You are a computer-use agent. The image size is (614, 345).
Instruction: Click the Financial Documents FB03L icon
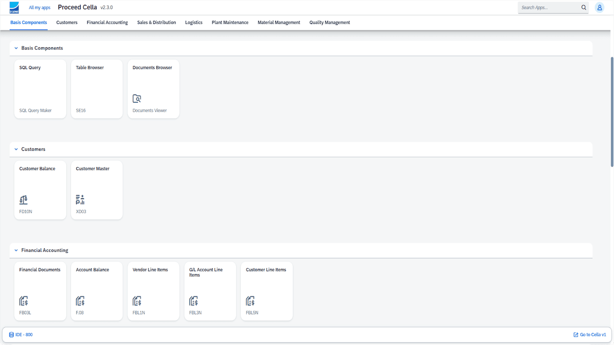24,301
